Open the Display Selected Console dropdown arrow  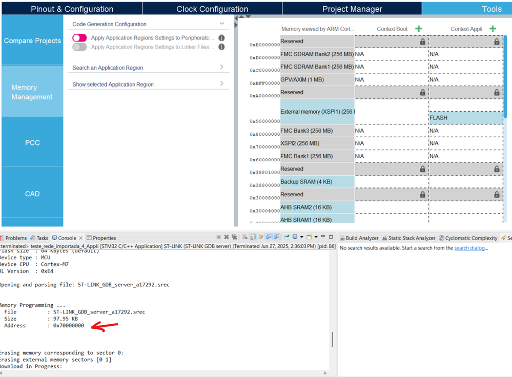[x=302, y=237]
